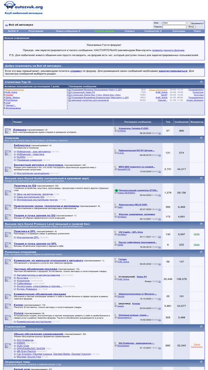The image size is (208, 370).
Task: Open the Бюджетный автозвук и песочница forum
Action: coord(38,165)
